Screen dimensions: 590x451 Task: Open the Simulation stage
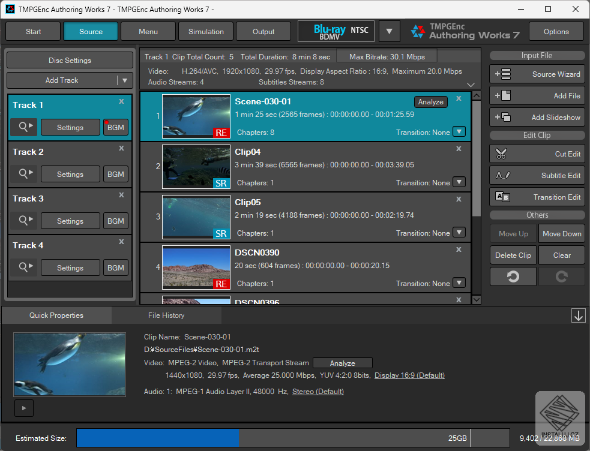coord(206,31)
